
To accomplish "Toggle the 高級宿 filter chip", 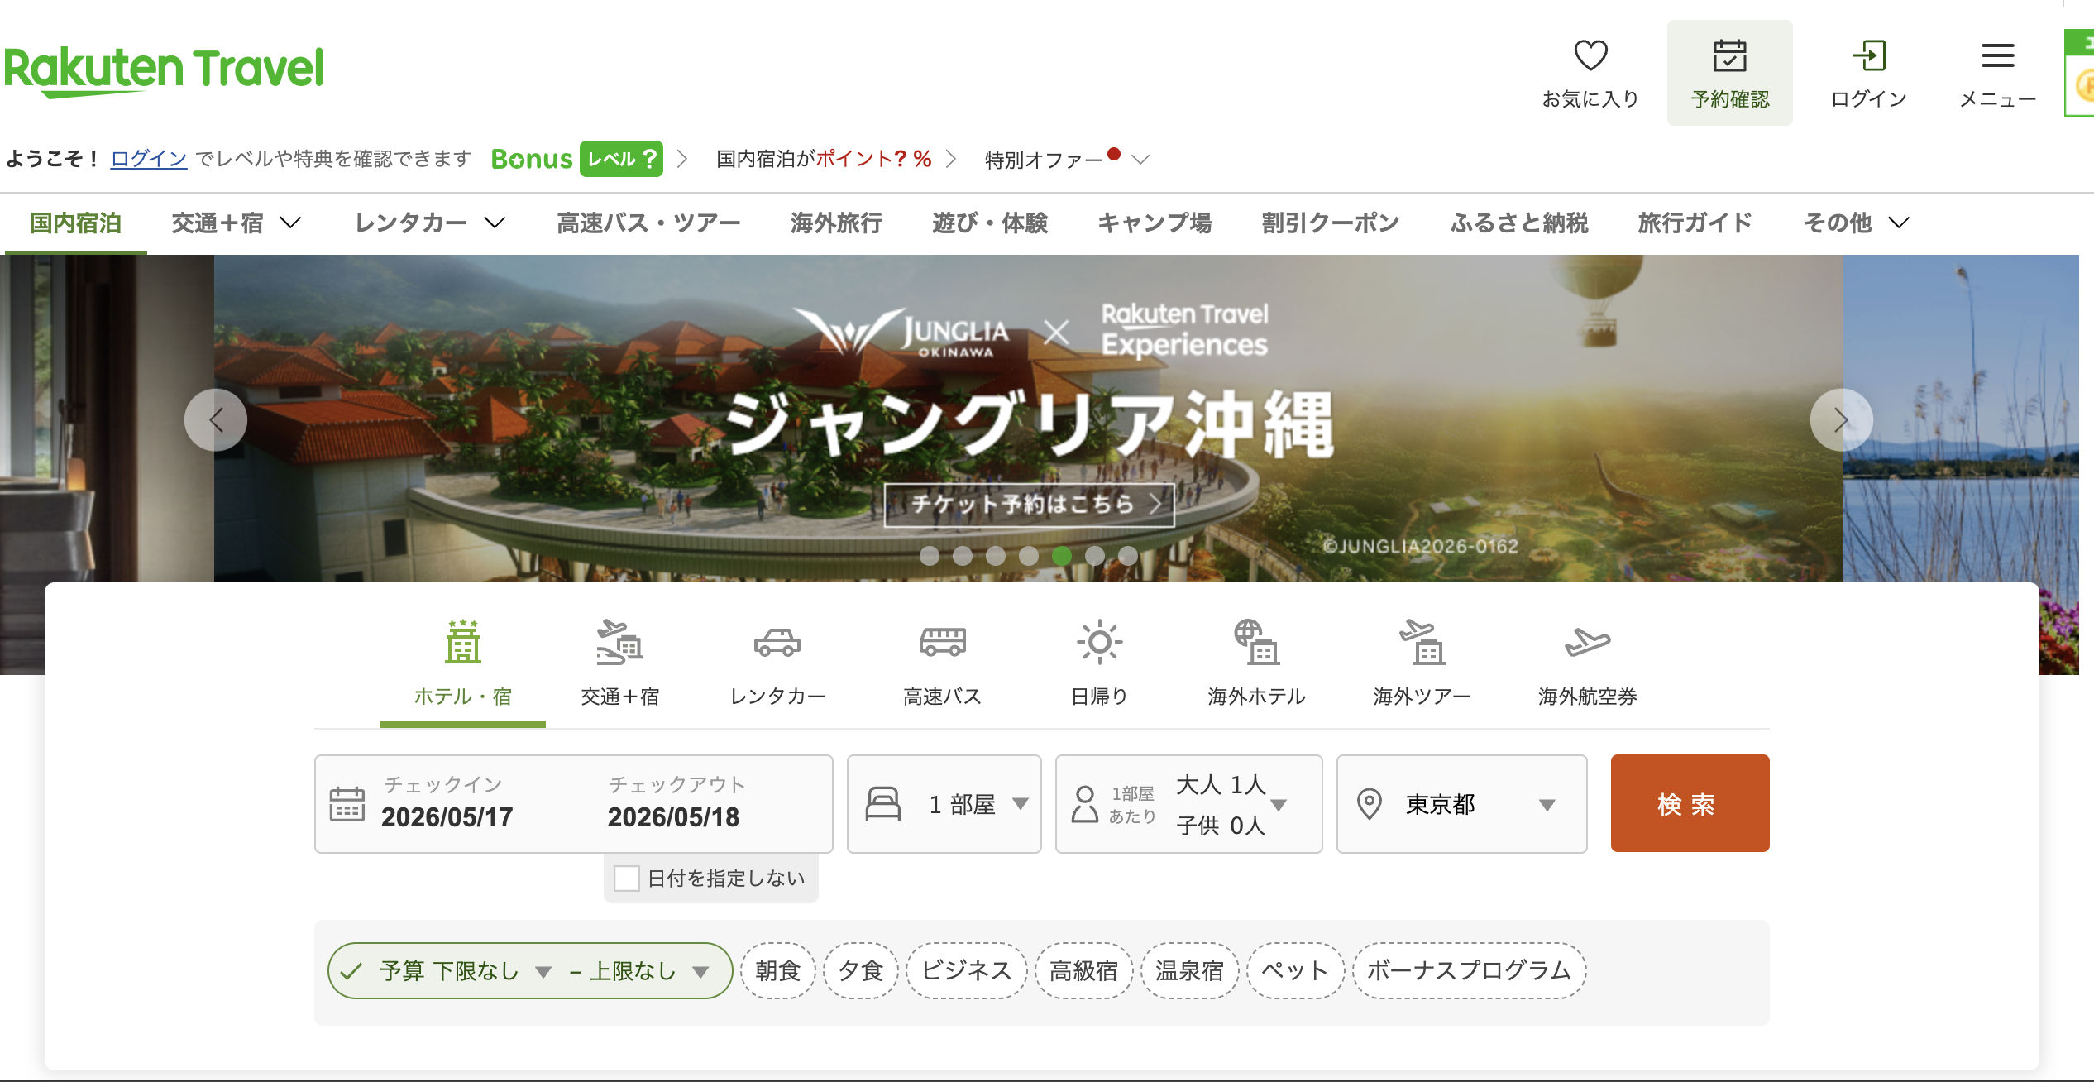I will click(x=1083, y=970).
